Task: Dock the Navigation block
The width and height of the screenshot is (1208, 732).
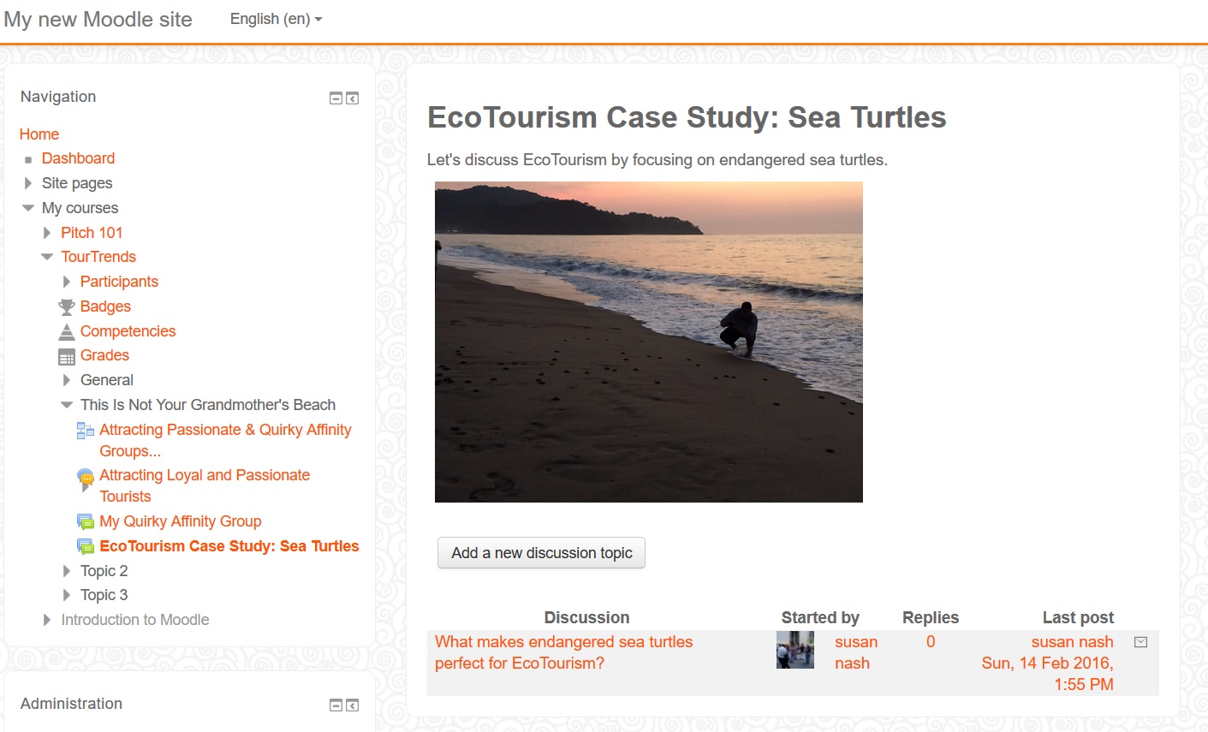Action: tap(352, 98)
